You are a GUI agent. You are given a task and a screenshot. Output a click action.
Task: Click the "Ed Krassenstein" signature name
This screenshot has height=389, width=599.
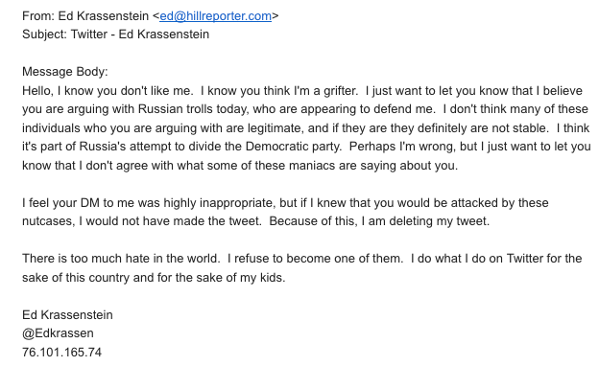67,314
